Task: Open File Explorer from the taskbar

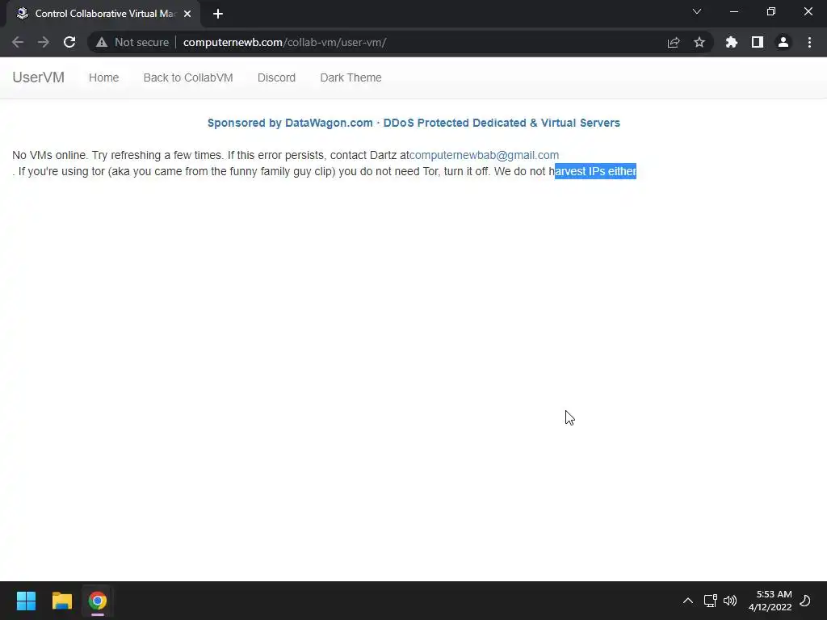Action: click(x=61, y=601)
